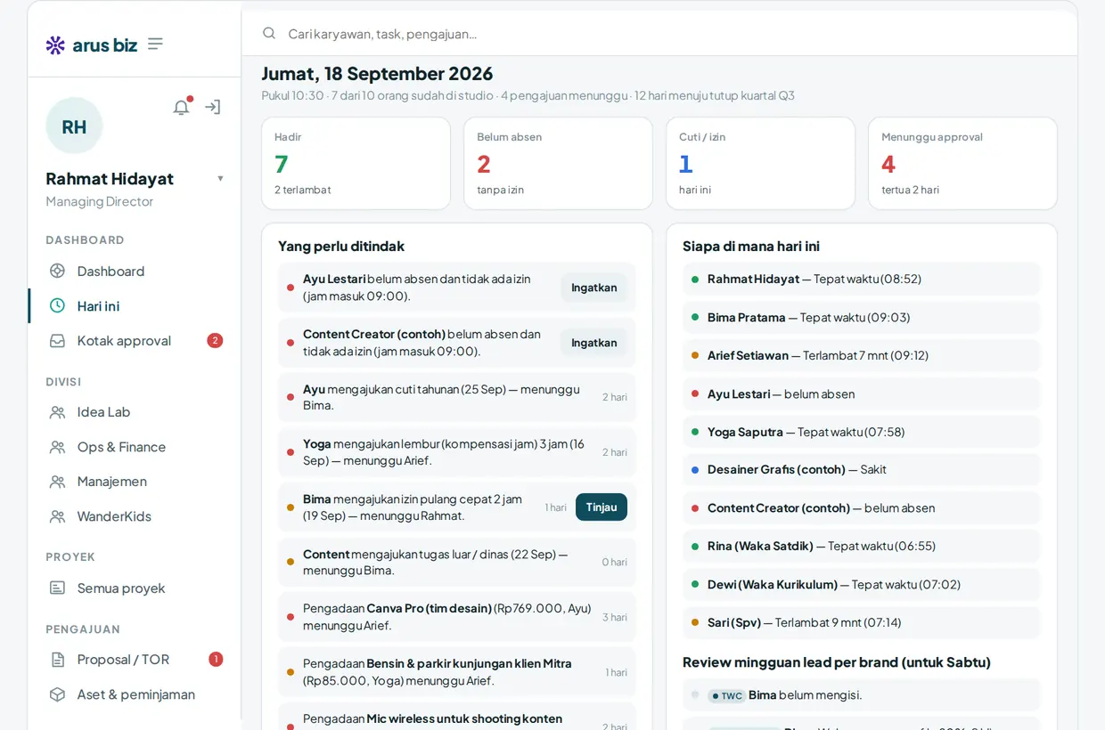The height and width of the screenshot is (730, 1105).
Task: Click the Proposal / TOR document icon
Action: pyautogui.click(x=57, y=660)
